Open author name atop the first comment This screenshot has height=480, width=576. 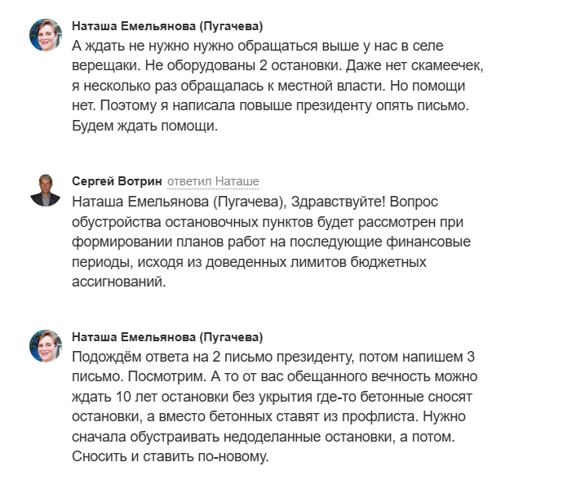click(167, 26)
